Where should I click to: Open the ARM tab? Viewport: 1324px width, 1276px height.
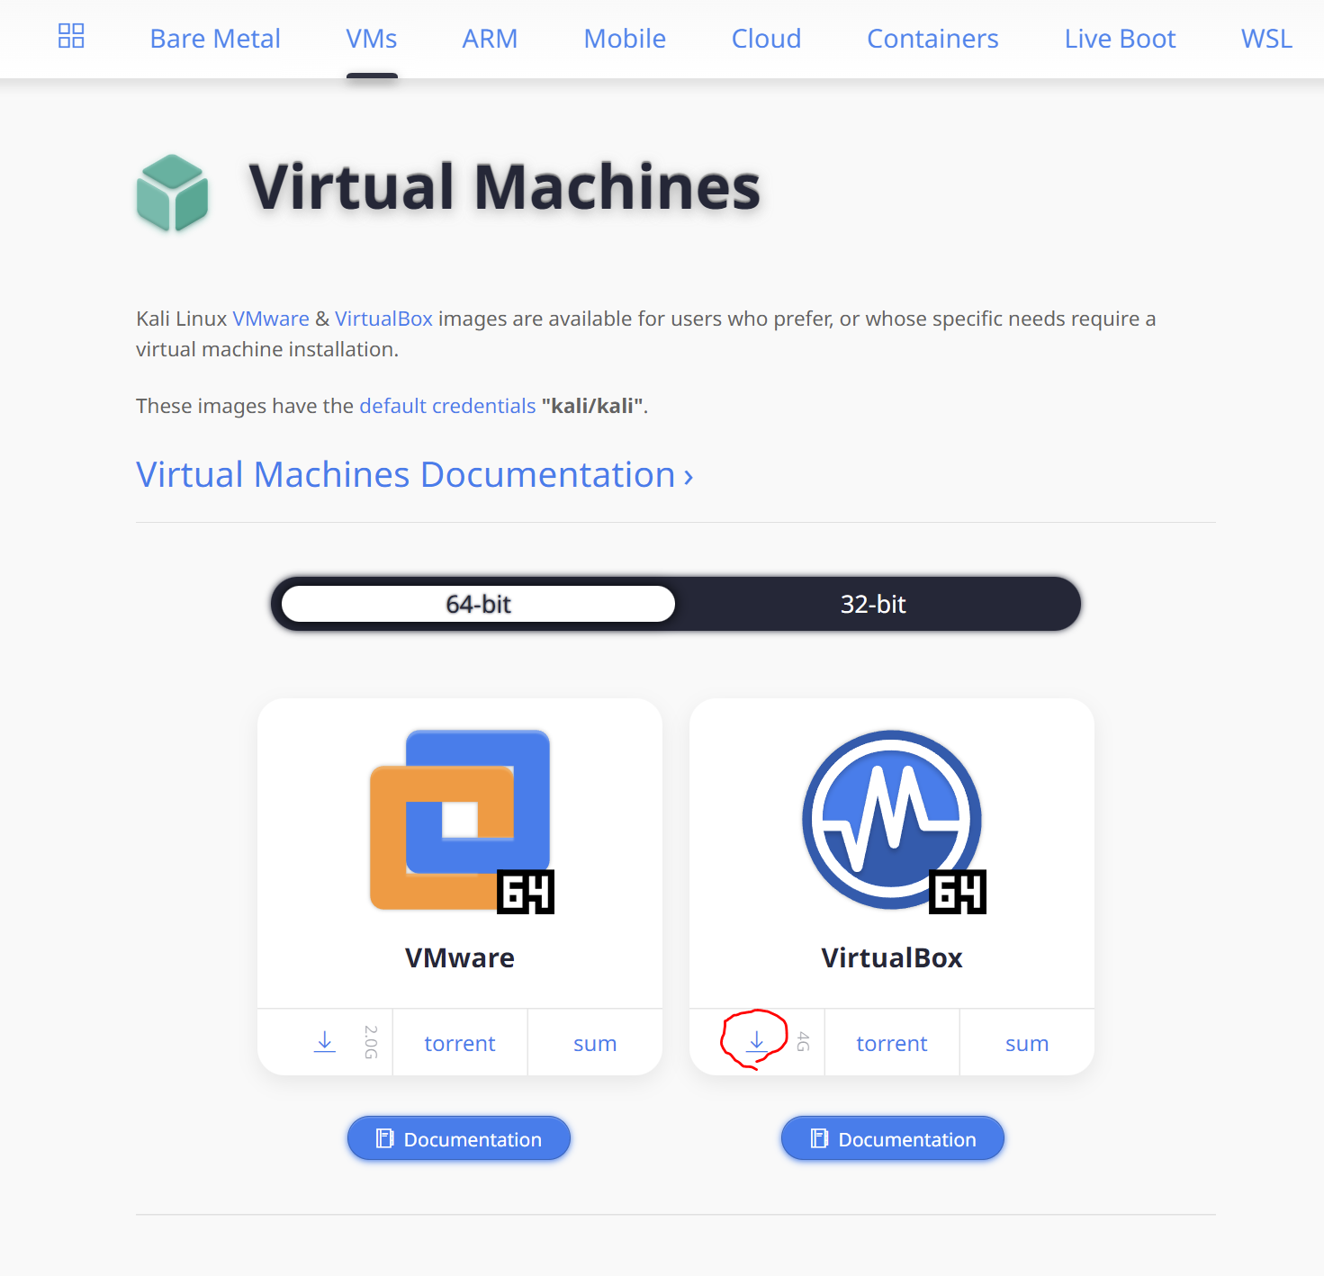(x=490, y=39)
